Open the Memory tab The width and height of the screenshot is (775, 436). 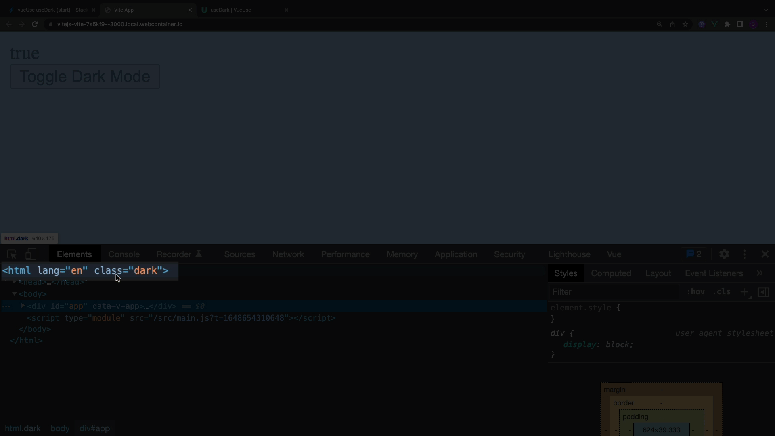(x=402, y=254)
